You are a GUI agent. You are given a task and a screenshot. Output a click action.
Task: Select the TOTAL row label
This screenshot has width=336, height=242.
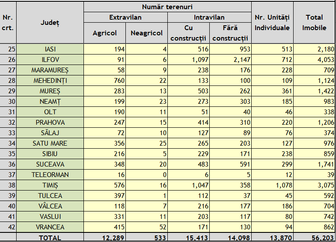[50, 238]
